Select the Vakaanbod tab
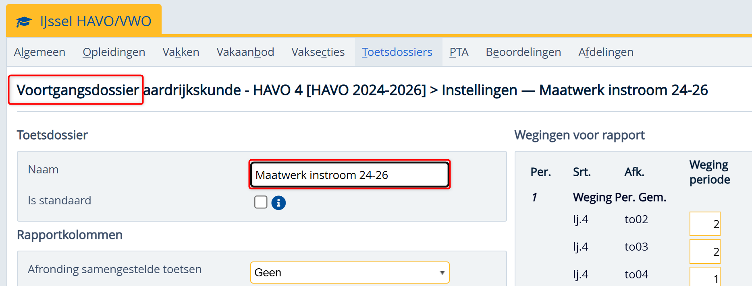The height and width of the screenshot is (286, 752). click(x=245, y=52)
